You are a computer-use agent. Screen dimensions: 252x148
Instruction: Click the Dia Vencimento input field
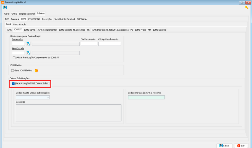[x=89, y=44]
